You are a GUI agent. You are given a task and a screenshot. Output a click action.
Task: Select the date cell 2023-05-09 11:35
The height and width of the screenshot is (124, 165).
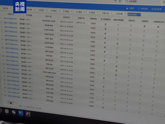[66, 74]
